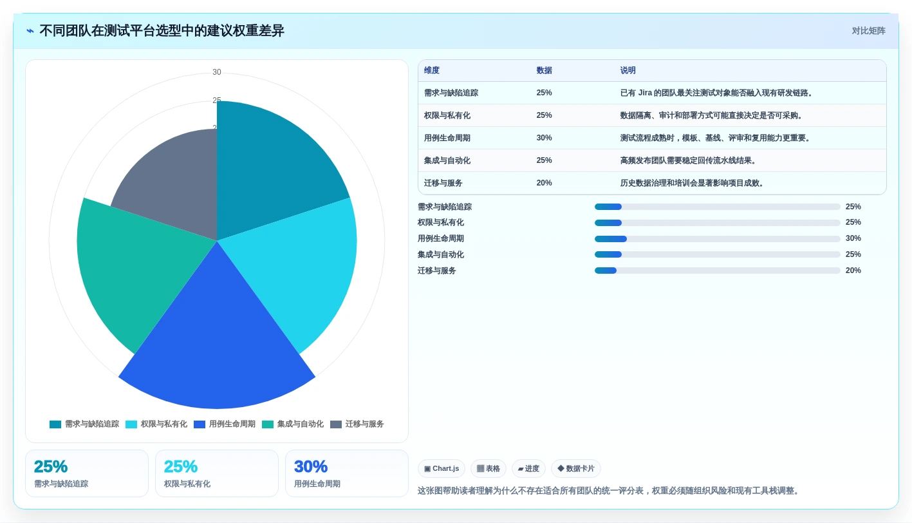
Task: Click the 30% value beside progress bars
Action: (853, 239)
